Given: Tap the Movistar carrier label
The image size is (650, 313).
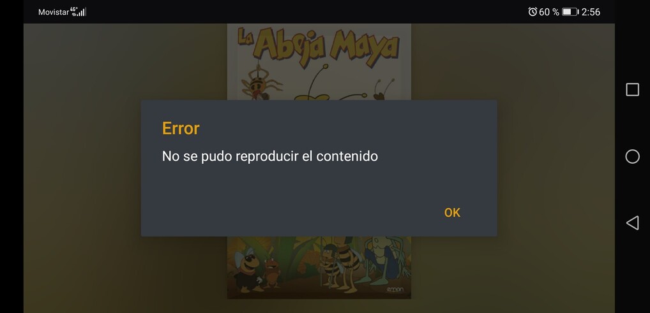Looking at the screenshot, I should point(54,12).
